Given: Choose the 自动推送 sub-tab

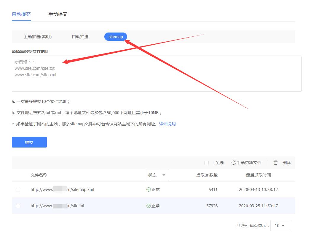Looking at the screenshot, I should (80, 37).
